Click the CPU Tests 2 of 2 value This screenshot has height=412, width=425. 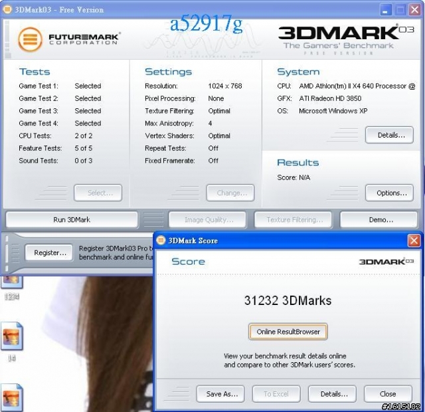point(84,136)
